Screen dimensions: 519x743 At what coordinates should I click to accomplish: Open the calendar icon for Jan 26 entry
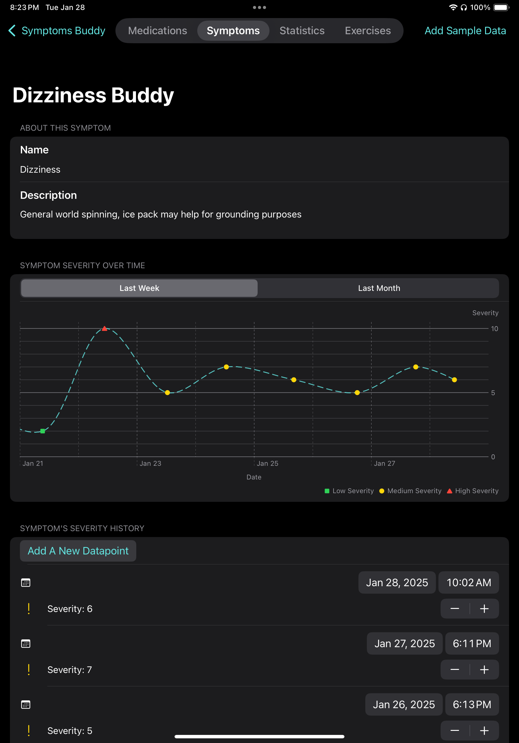coord(26,704)
